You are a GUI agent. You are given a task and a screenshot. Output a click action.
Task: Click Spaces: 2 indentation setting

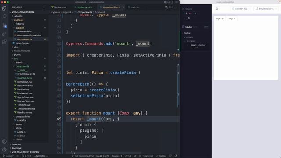tap(117, 156)
